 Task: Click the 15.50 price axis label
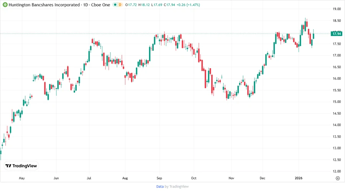337,90
